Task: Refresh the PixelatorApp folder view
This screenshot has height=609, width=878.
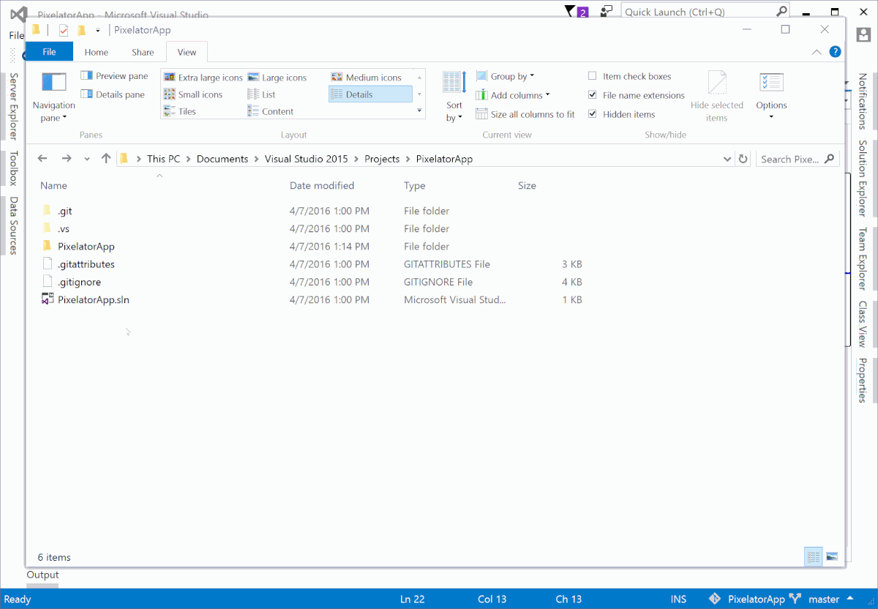Action: pos(743,159)
